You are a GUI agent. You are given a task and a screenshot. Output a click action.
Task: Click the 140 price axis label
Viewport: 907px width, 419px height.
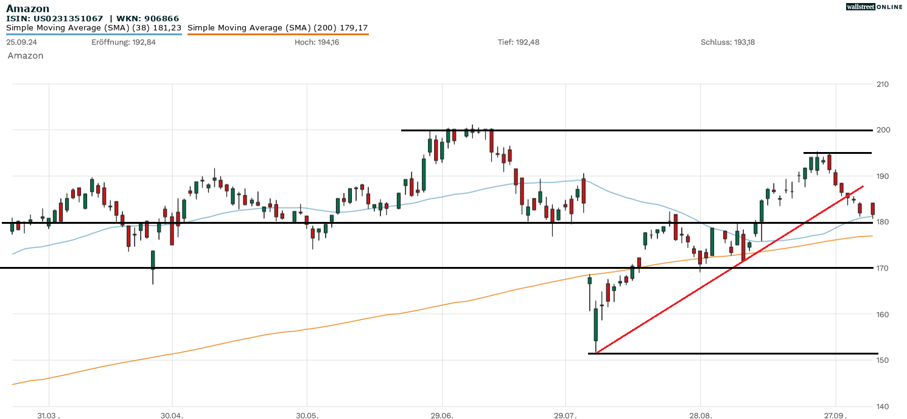point(883,406)
